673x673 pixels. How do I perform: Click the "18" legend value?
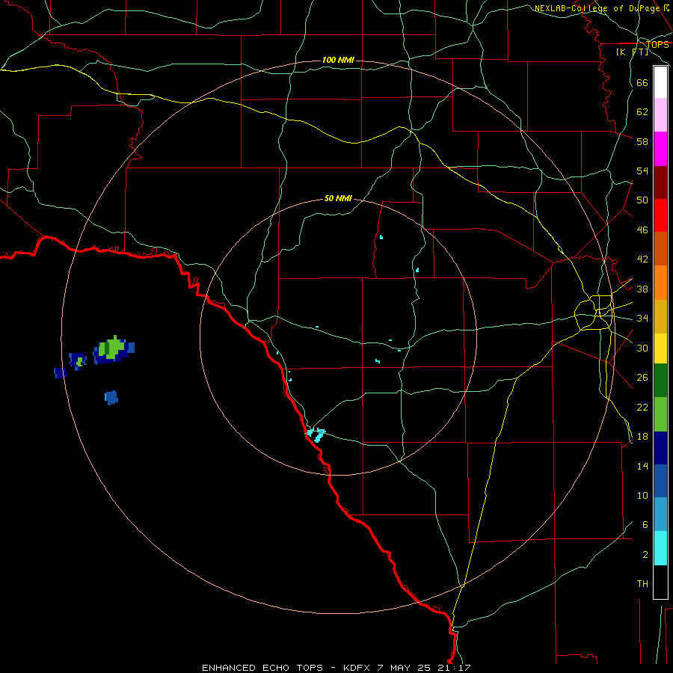coord(642,437)
